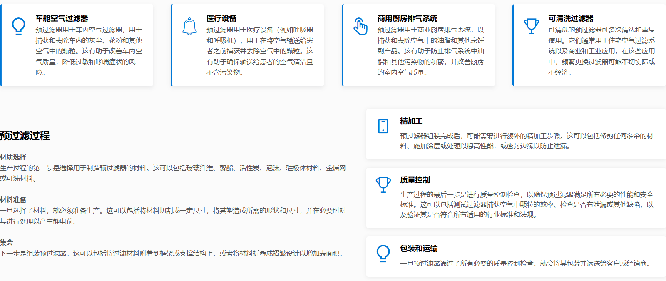Click the description text under 质量控制
The width and height of the screenshot is (666, 281).
pos(527,205)
